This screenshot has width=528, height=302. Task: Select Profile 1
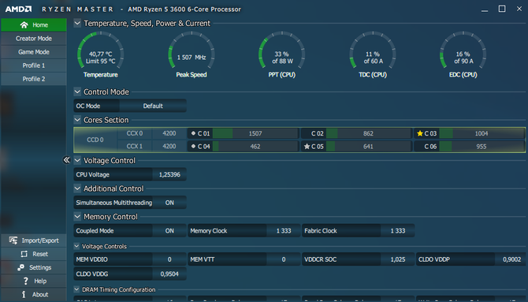pyautogui.click(x=34, y=65)
